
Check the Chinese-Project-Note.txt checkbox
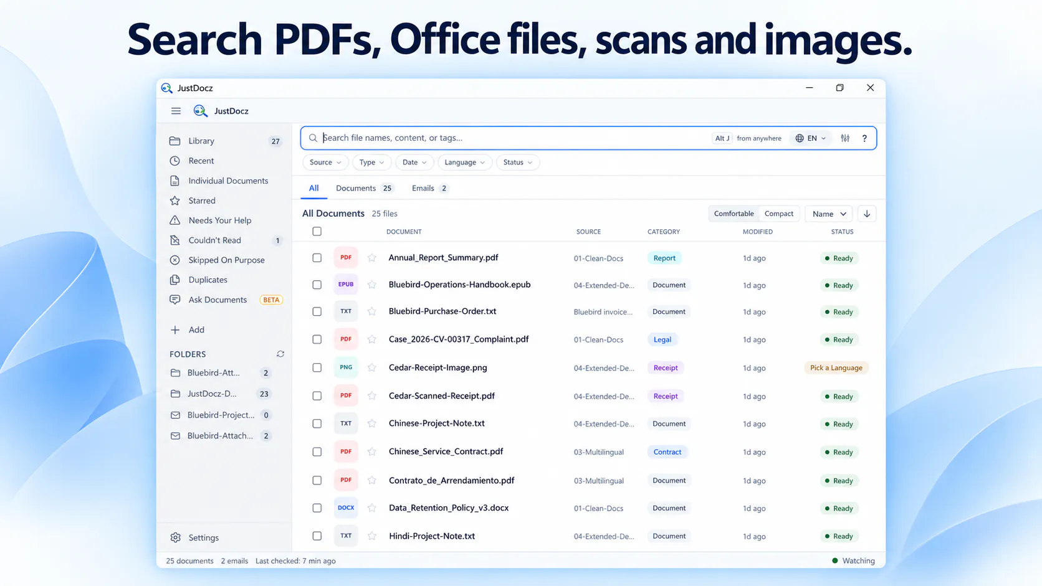(317, 423)
